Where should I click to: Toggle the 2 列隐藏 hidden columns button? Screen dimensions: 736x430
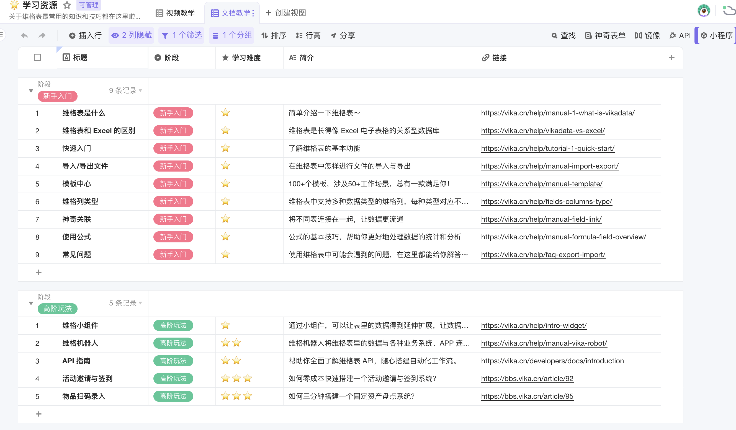click(132, 35)
